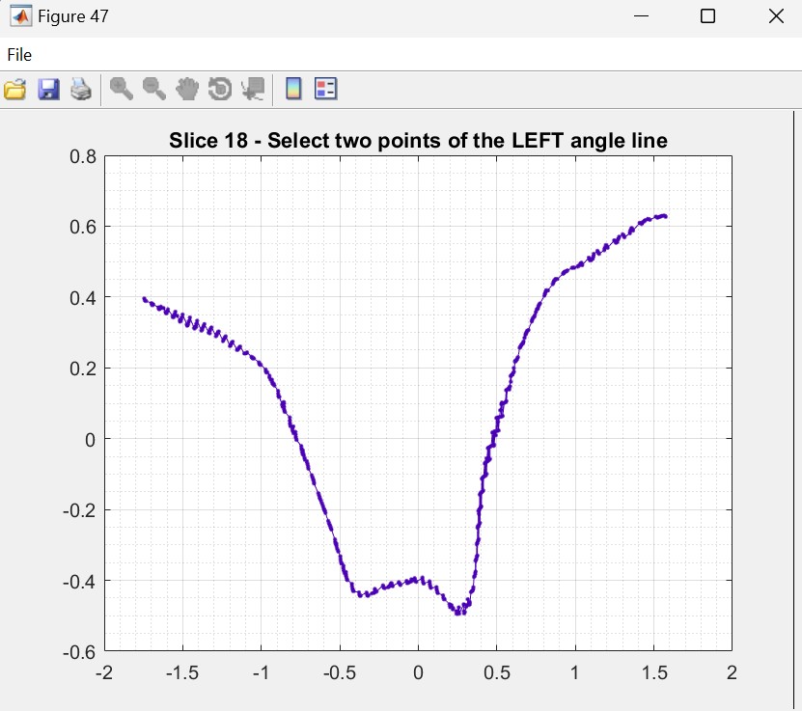
Task: Select the leftmost endpoint of the plotted curve
Action: 144,299
